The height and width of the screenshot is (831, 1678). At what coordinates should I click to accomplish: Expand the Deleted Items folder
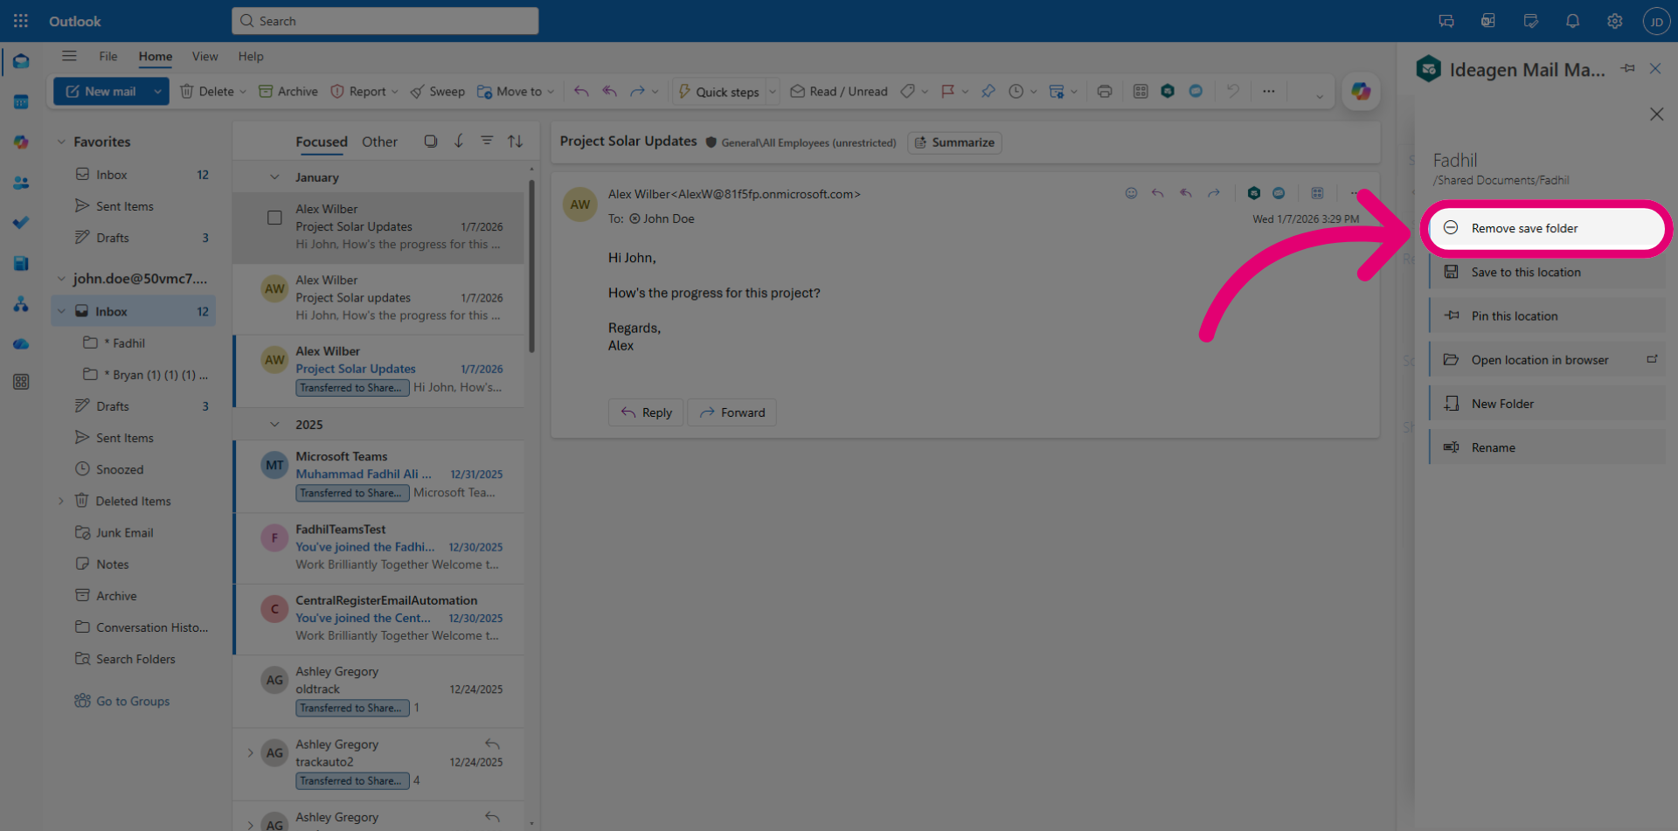point(61,501)
